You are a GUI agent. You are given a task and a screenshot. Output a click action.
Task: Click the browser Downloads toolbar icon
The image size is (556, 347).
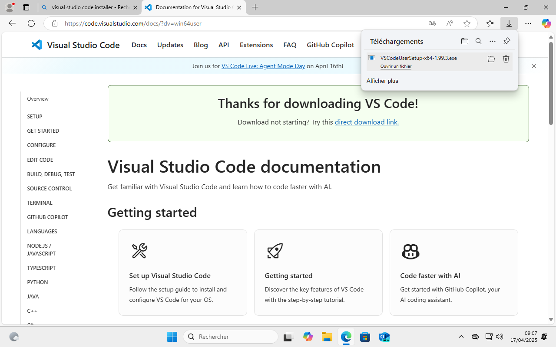coord(509,23)
